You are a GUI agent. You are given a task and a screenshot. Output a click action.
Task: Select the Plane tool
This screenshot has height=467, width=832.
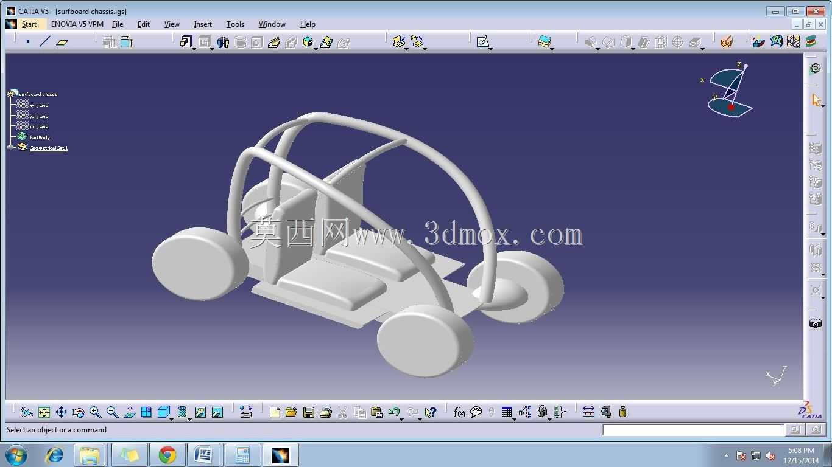coord(62,42)
